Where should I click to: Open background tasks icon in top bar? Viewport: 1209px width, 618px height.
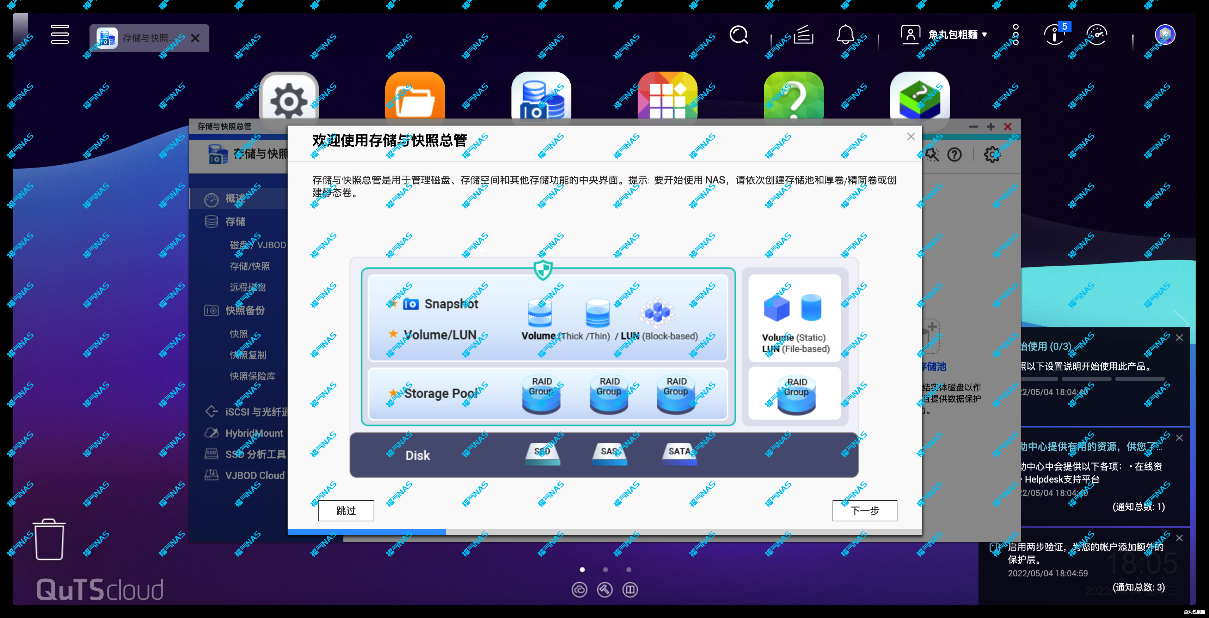tap(803, 35)
